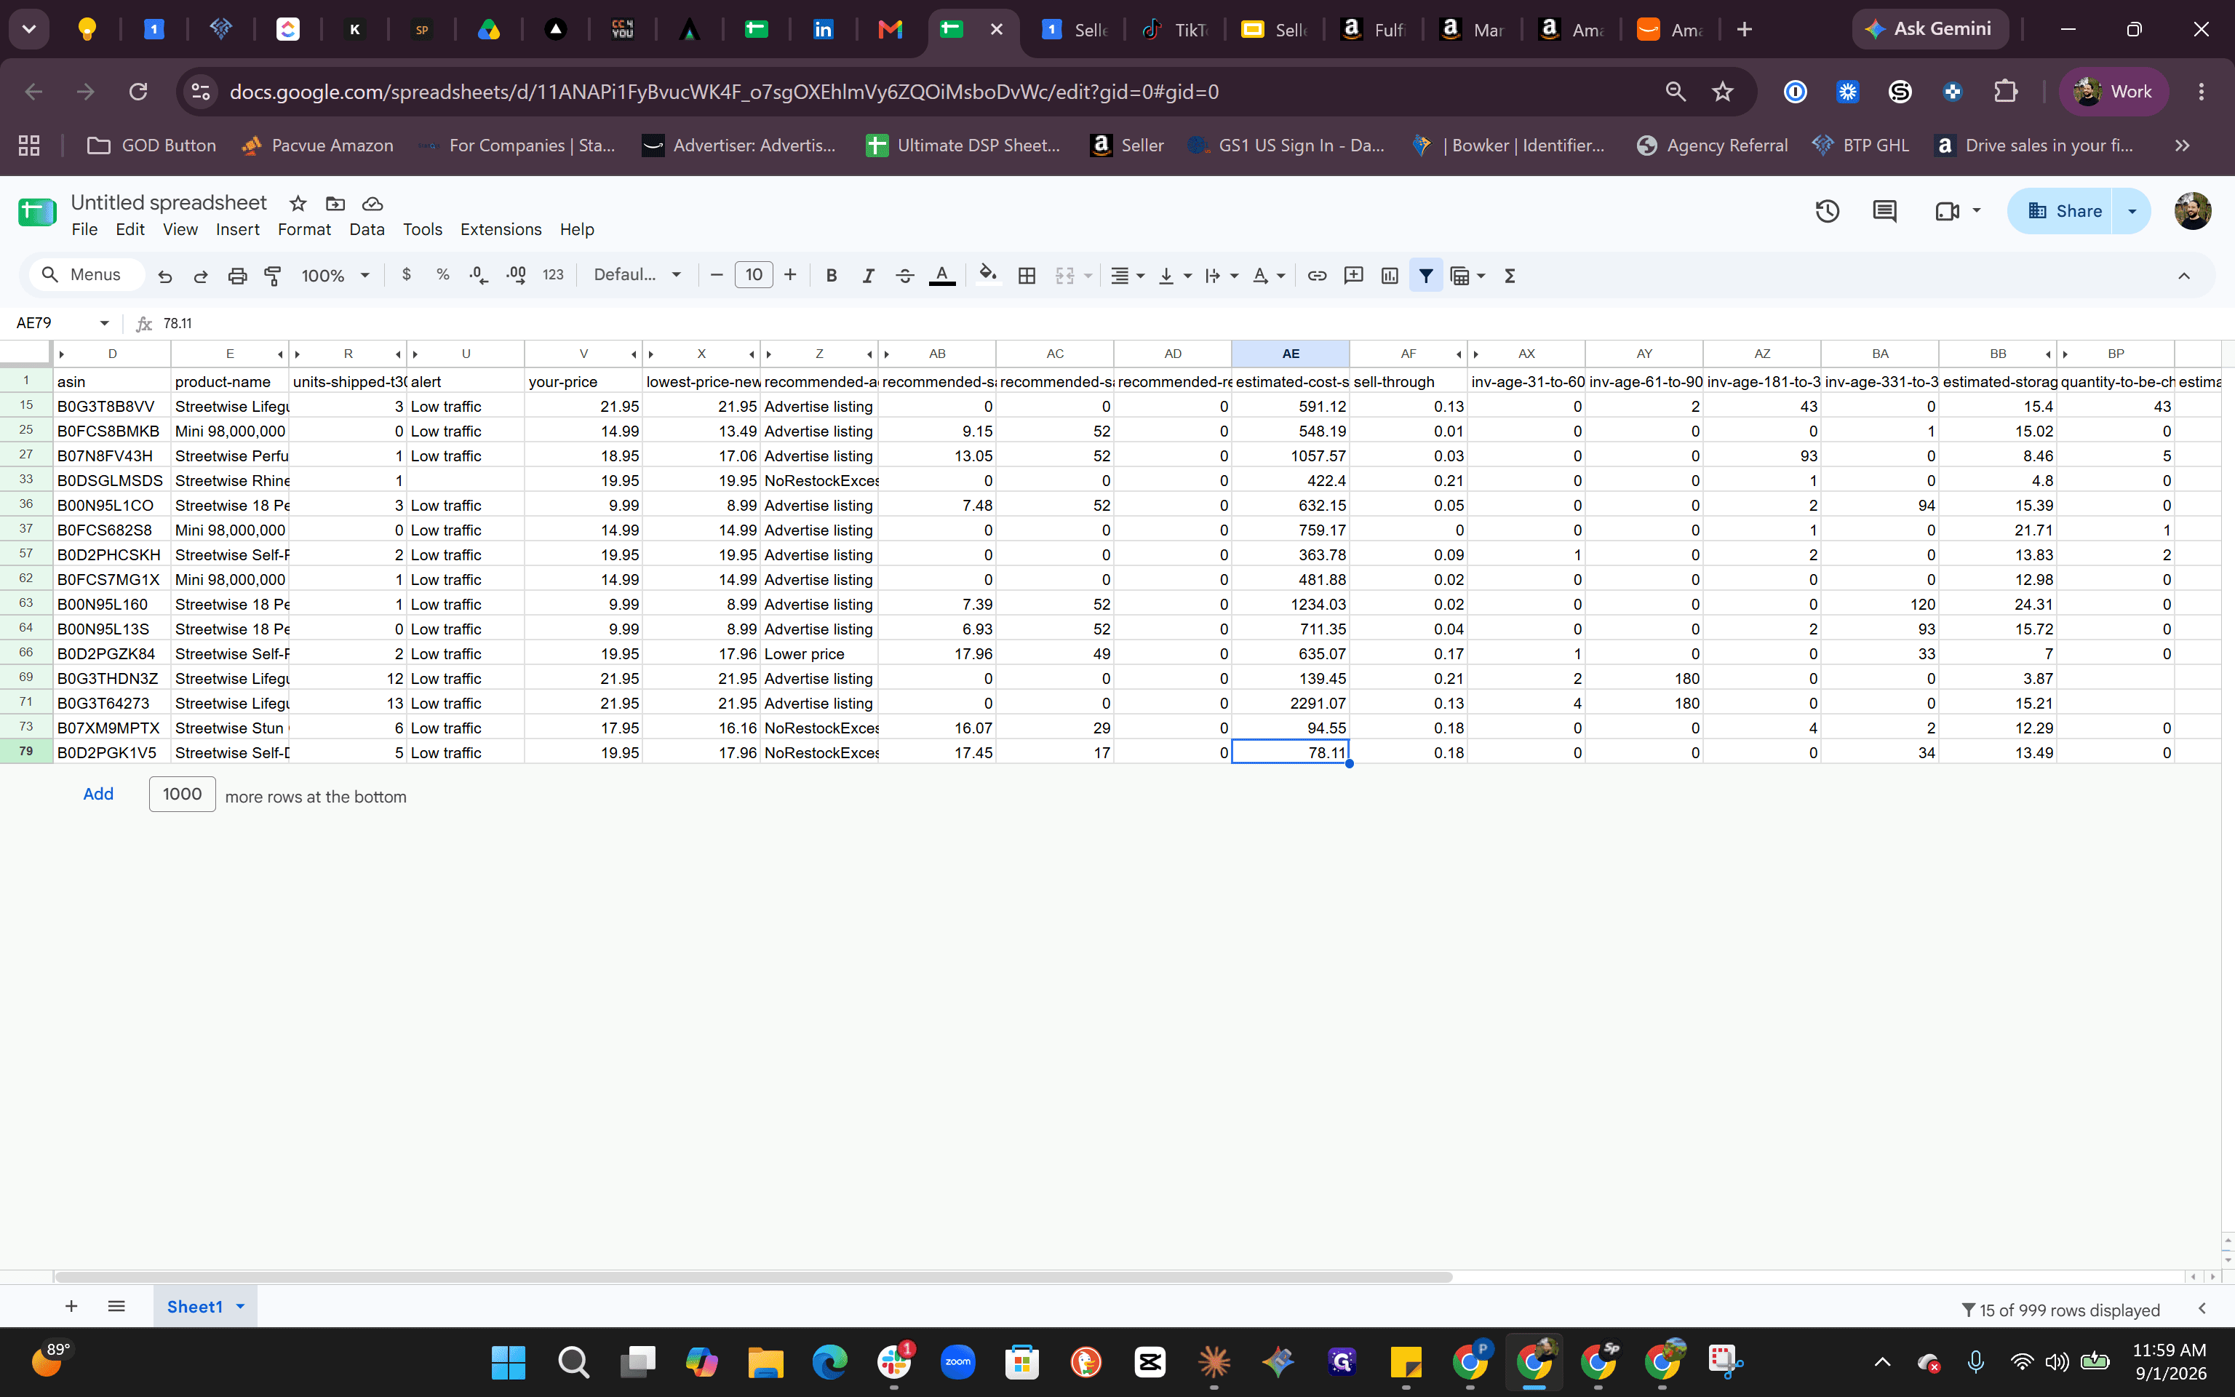The width and height of the screenshot is (2235, 1397).
Task: Open Chrome extensions puzzle icon
Action: [2005, 92]
